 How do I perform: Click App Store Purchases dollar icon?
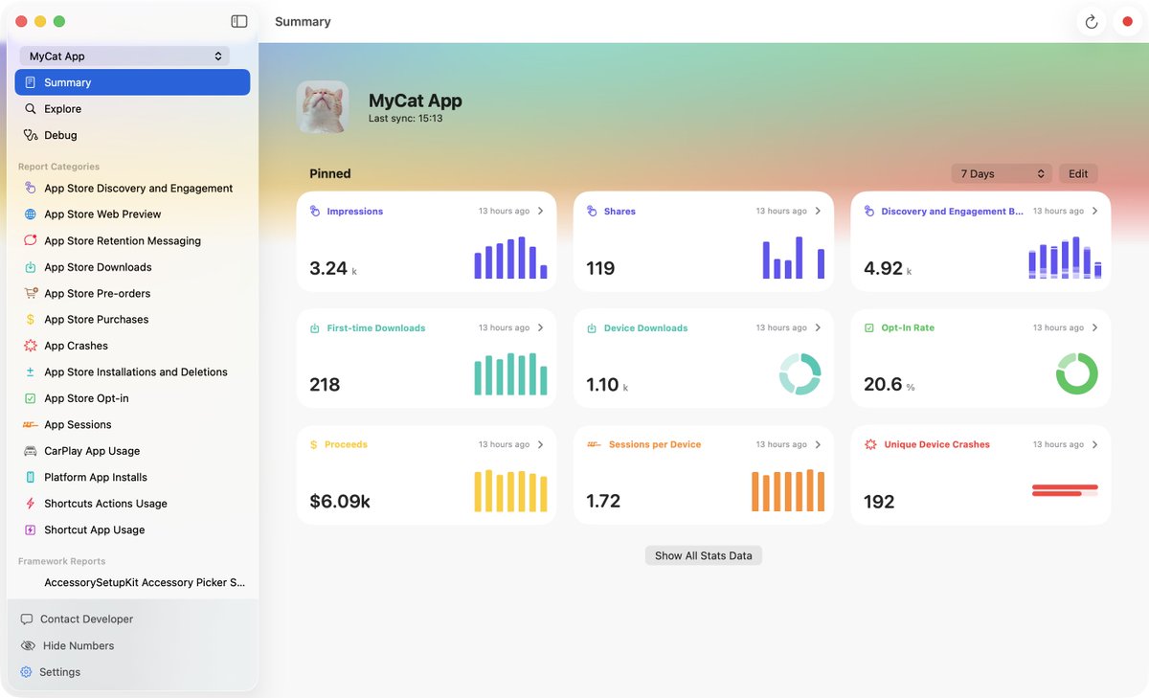[31, 320]
